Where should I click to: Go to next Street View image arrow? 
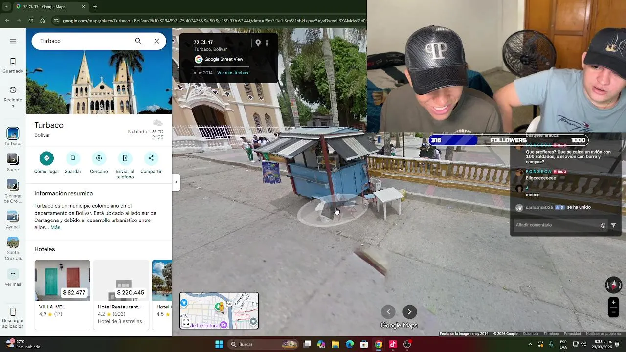(409, 312)
